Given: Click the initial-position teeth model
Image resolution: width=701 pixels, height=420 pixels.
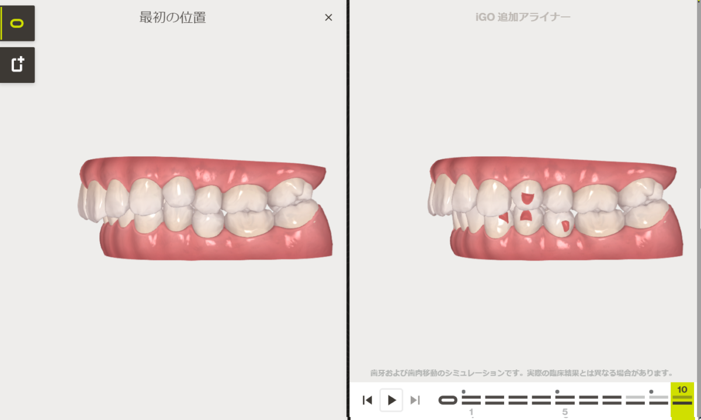Looking at the screenshot, I should 206,208.
